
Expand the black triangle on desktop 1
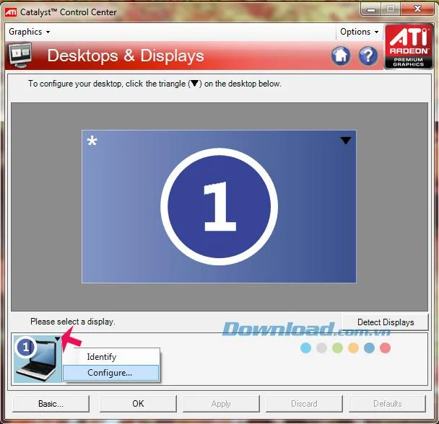pyautogui.click(x=346, y=140)
